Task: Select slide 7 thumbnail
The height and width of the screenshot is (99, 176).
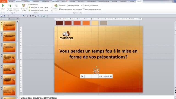Action: (9, 91)
